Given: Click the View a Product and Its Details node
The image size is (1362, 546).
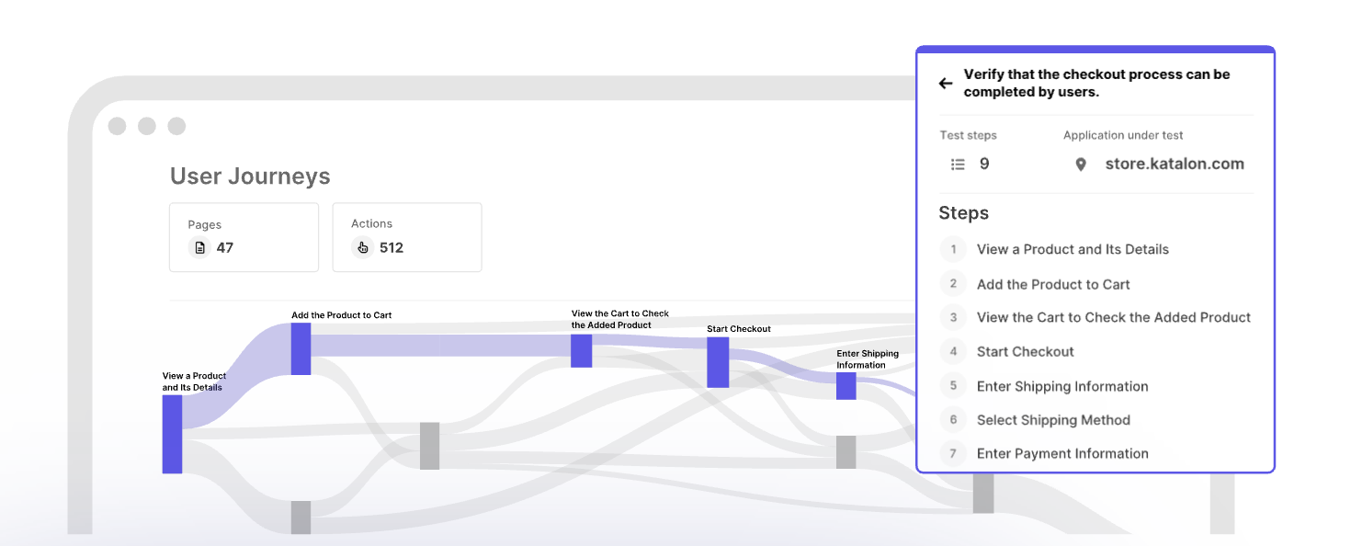Looking at the screenshot, I should (172, 433).
